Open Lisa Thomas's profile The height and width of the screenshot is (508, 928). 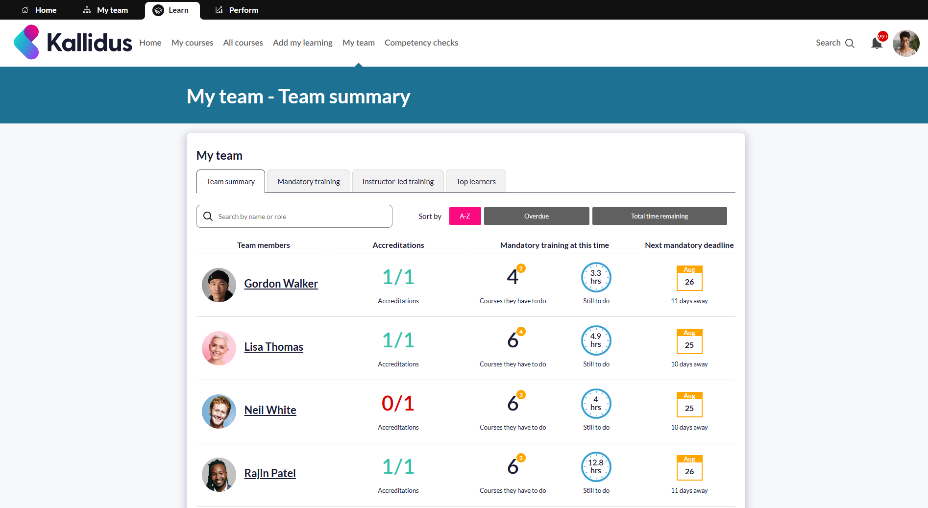coord(273,346)
